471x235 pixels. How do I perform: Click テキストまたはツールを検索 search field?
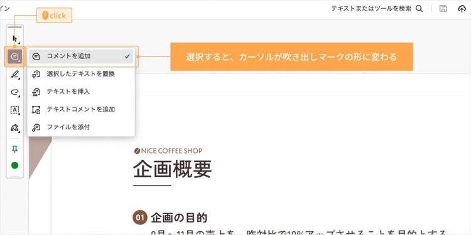pos(371,9)
